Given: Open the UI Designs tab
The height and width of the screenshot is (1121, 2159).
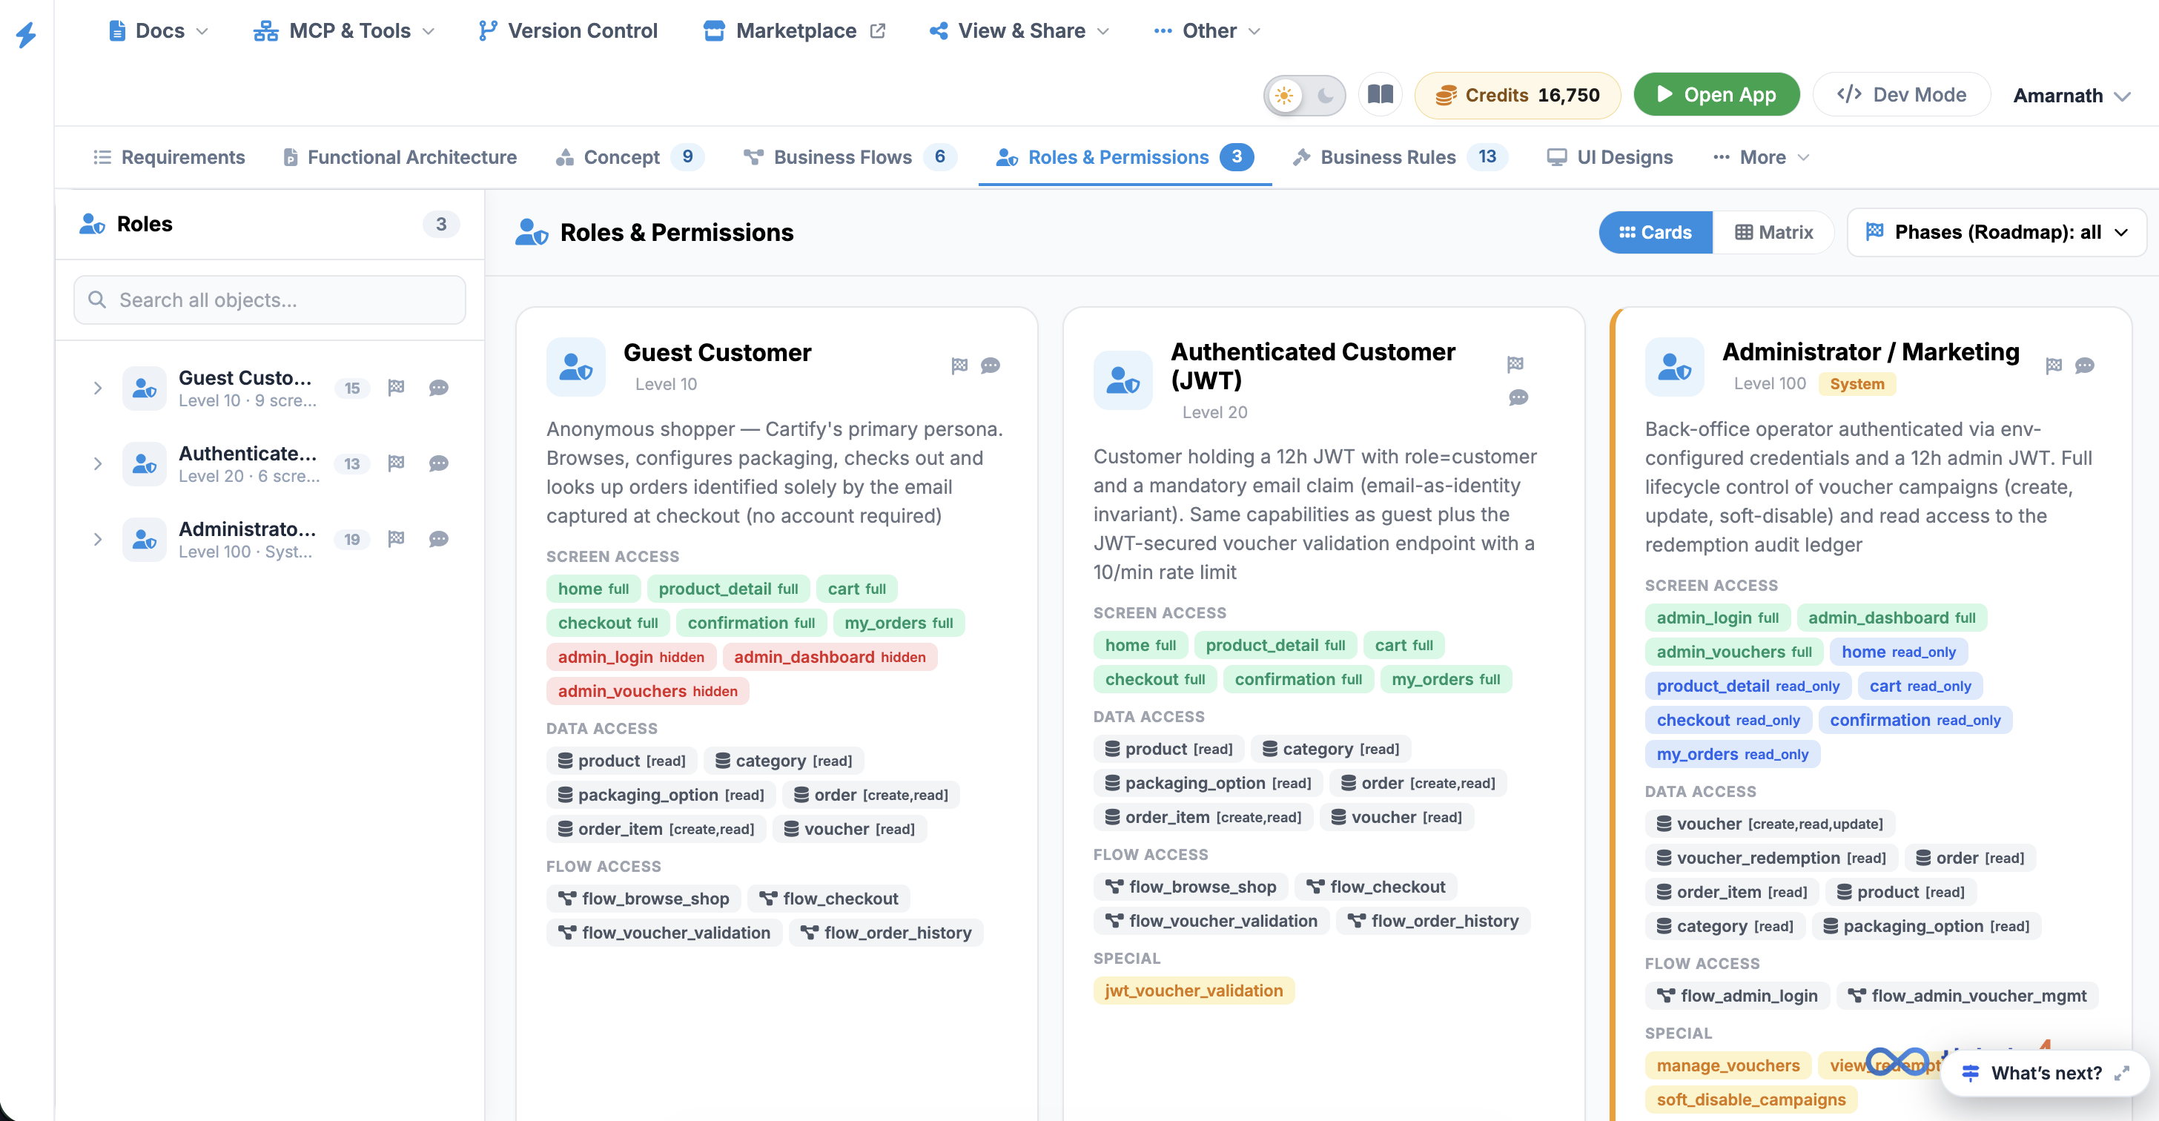Looking at the screenshot, I should pos(1609,156).
